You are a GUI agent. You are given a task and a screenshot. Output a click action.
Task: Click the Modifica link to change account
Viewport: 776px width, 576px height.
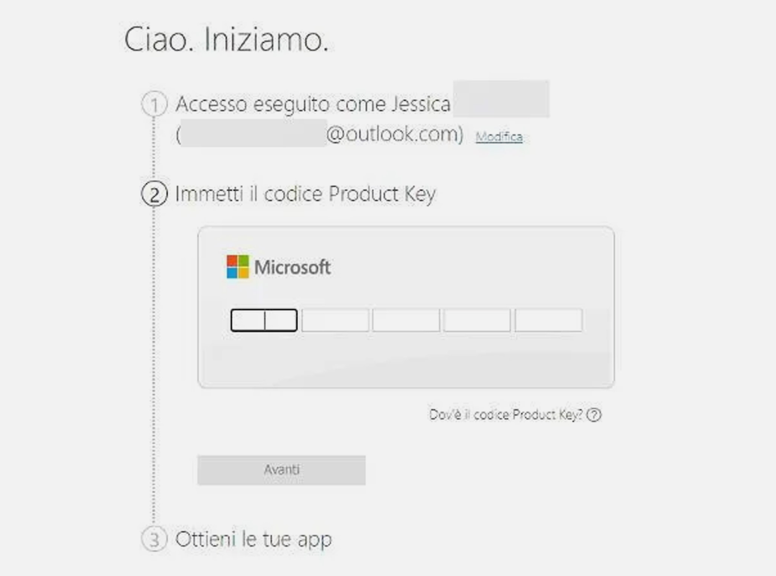[499, 136]
